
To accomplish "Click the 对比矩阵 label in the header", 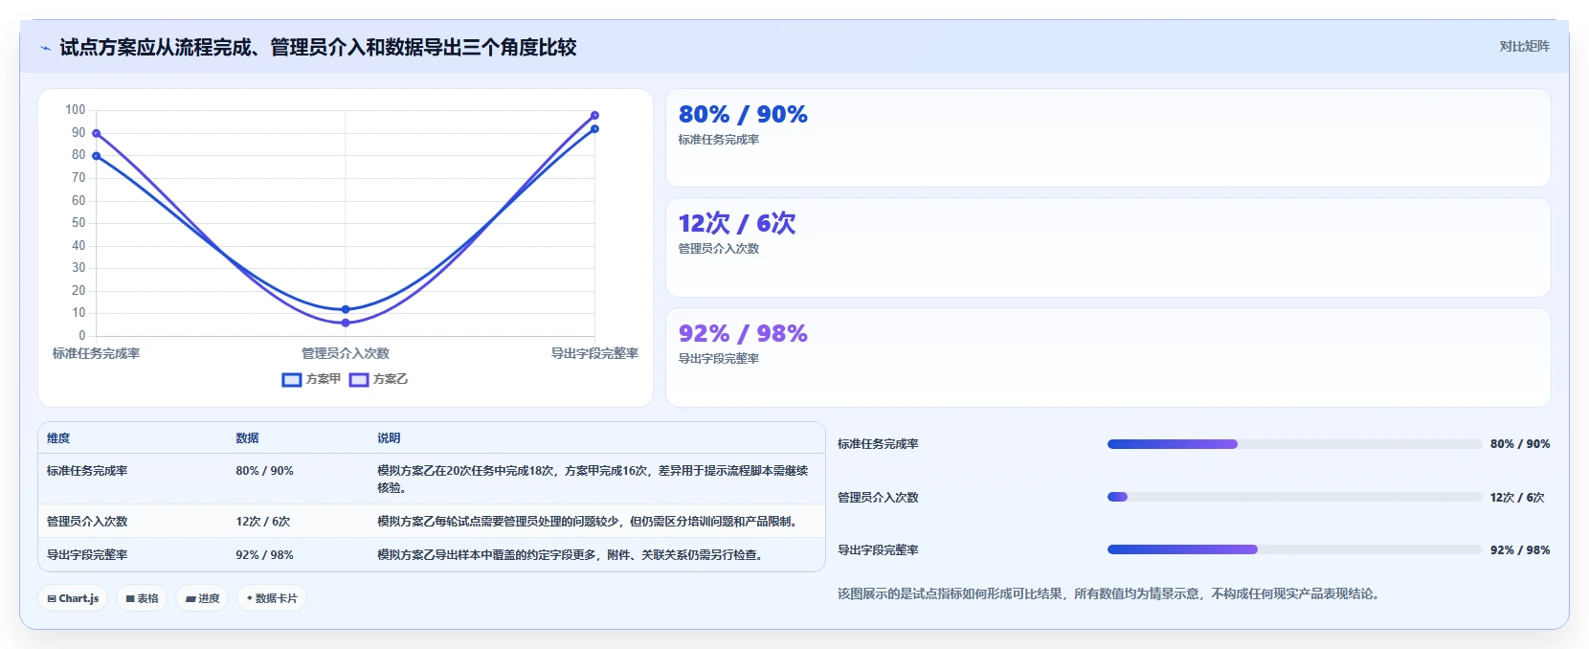I will point(1524,46).
